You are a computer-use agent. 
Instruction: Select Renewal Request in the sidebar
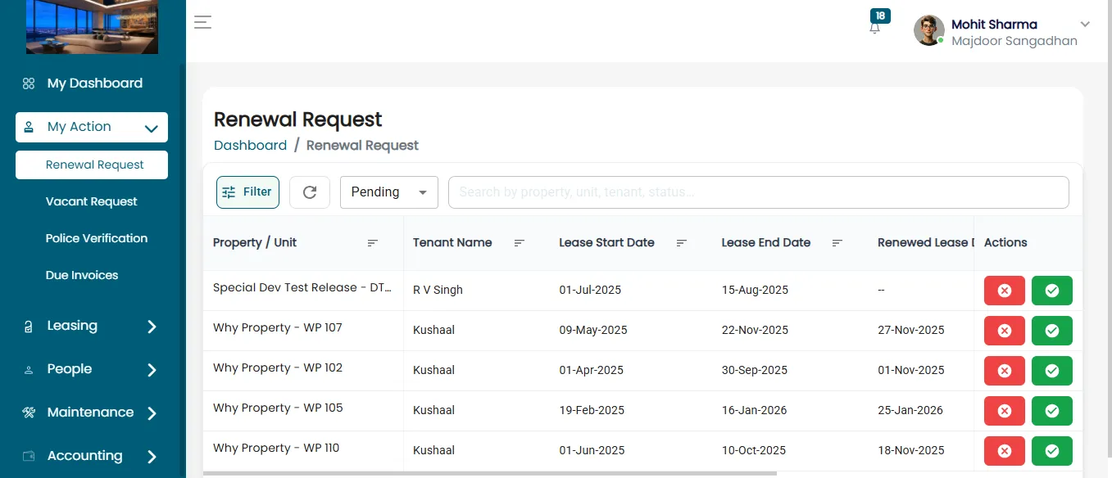pos(92,165)
